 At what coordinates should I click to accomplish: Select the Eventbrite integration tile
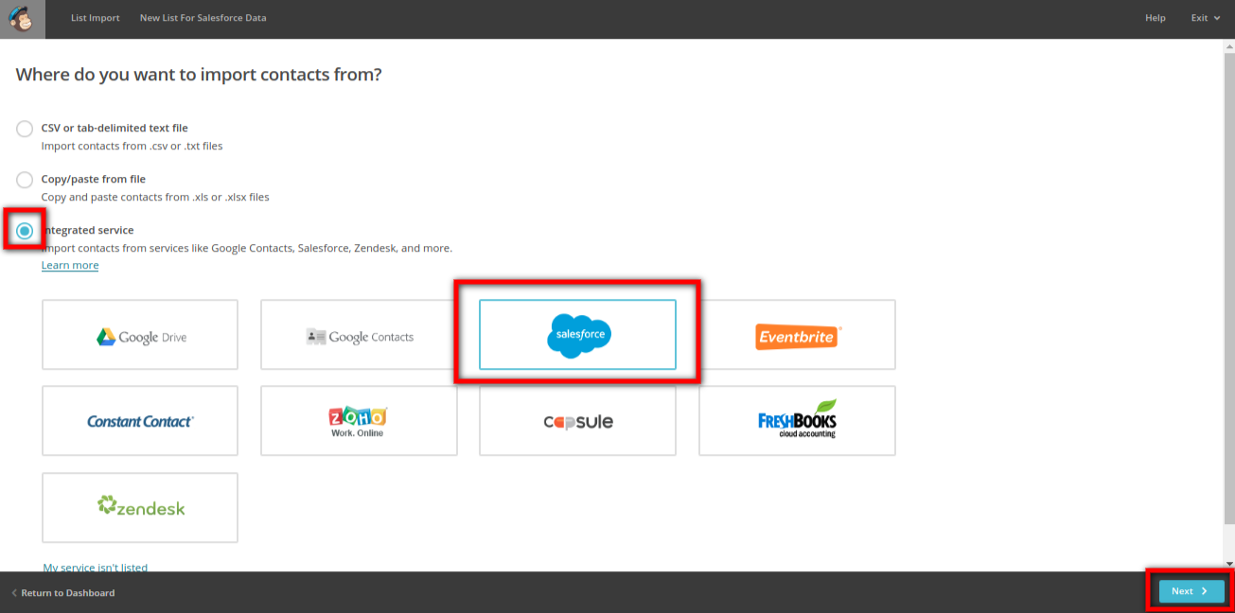point(797,335)
